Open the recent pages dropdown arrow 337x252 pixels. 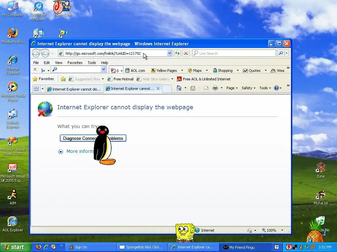coord(52,53)
